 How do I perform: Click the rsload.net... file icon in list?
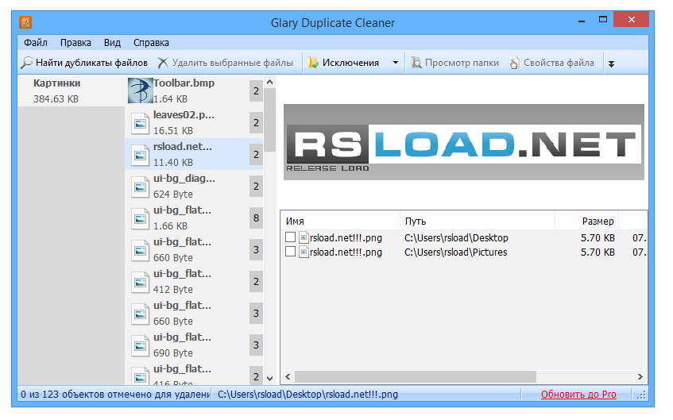tap(140, 155)
